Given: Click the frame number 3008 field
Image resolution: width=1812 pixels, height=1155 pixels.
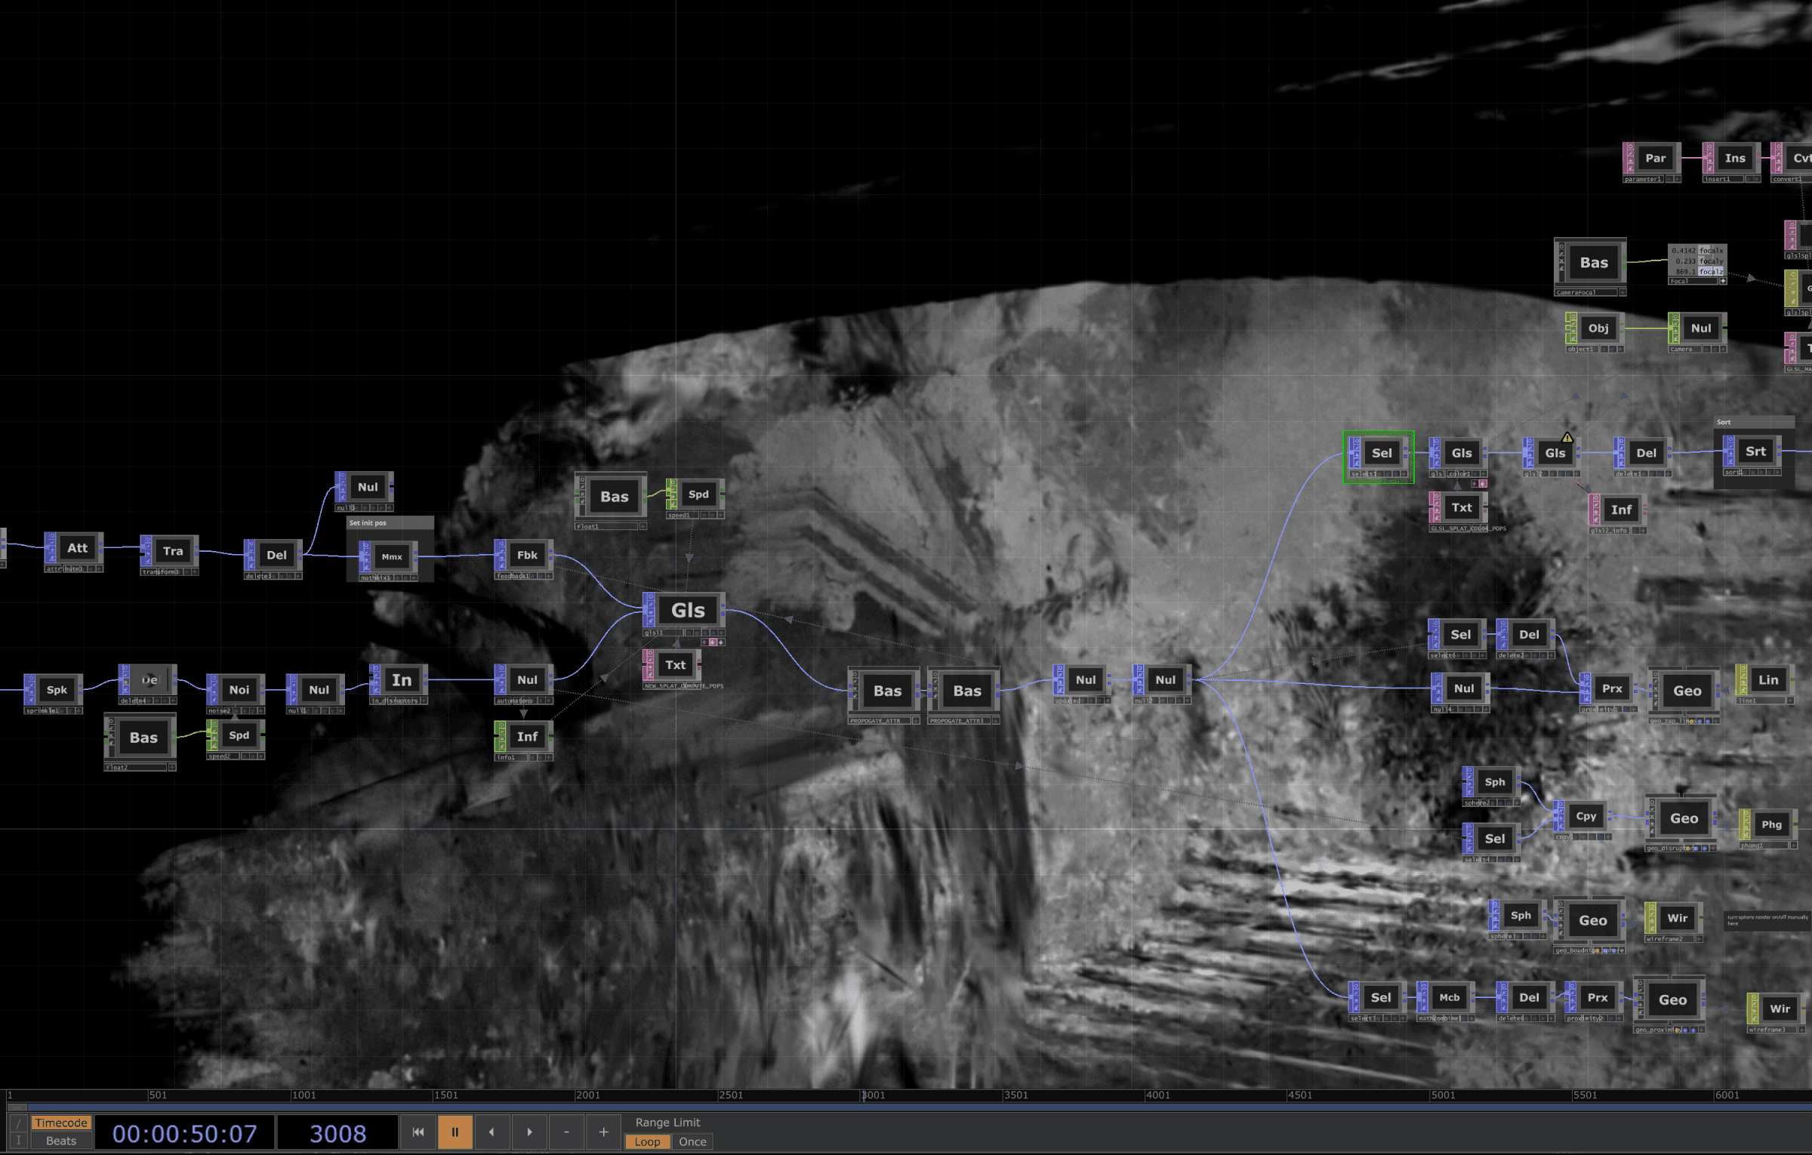Looking at the screenshot, I should click(337, 1133).
